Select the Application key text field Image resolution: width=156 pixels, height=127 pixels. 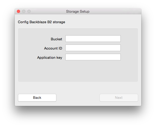click(93, 57)
